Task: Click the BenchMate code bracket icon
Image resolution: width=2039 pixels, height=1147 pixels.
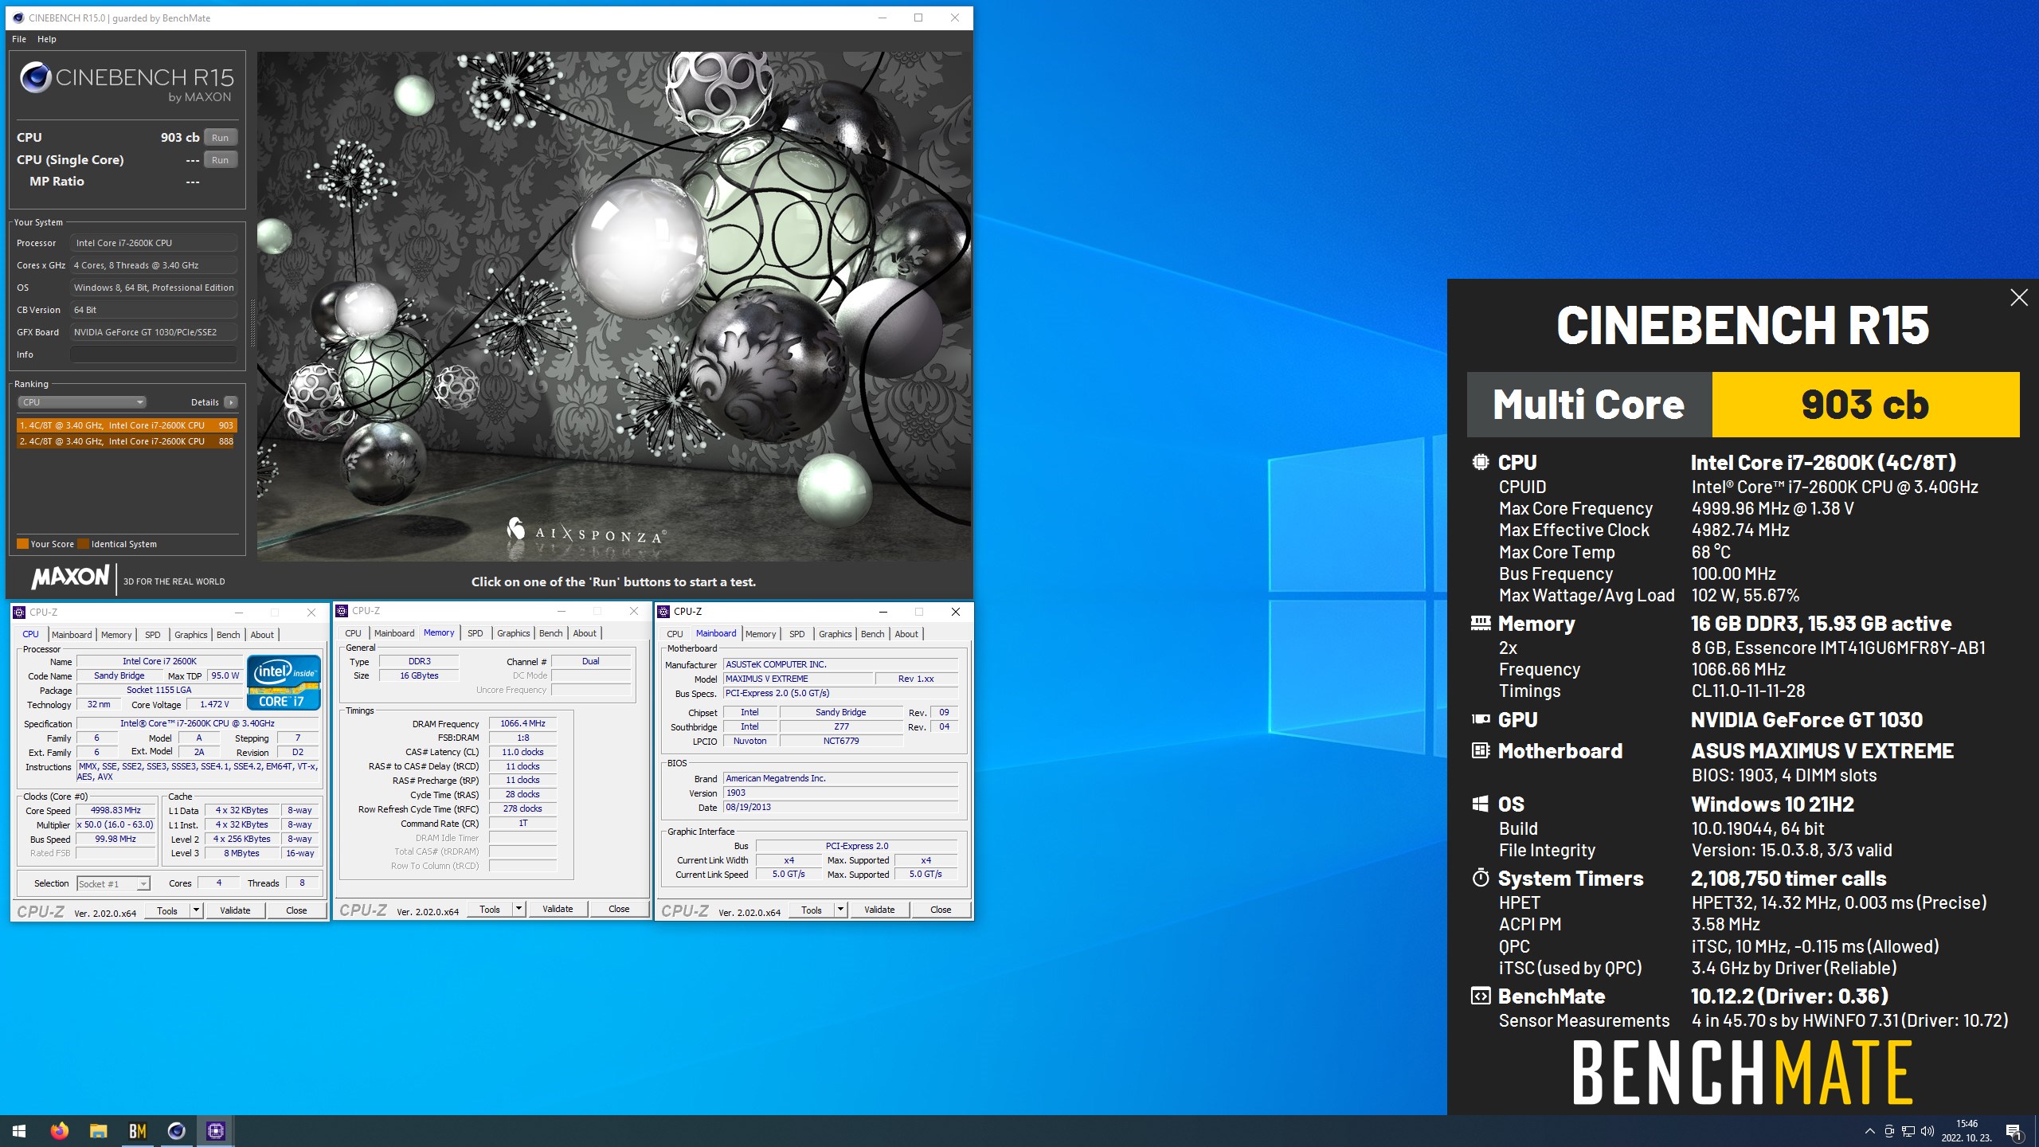Action: click(x=1481, y=996)
